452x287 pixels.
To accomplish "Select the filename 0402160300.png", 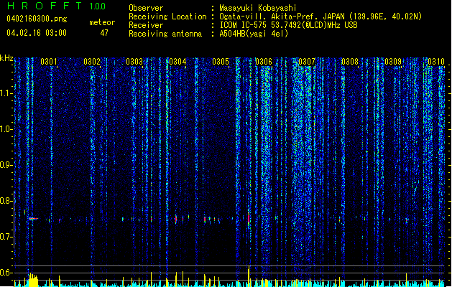I will (x=37, y=19).
